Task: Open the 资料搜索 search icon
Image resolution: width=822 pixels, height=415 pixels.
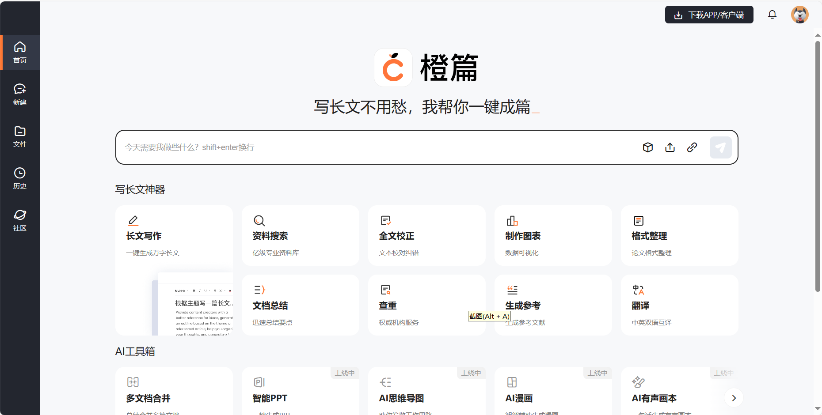Action: click(x=259, y=220)
